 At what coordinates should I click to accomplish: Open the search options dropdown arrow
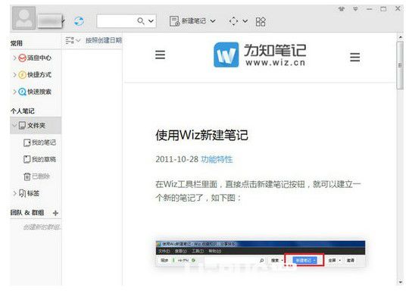tap(151, 21)
